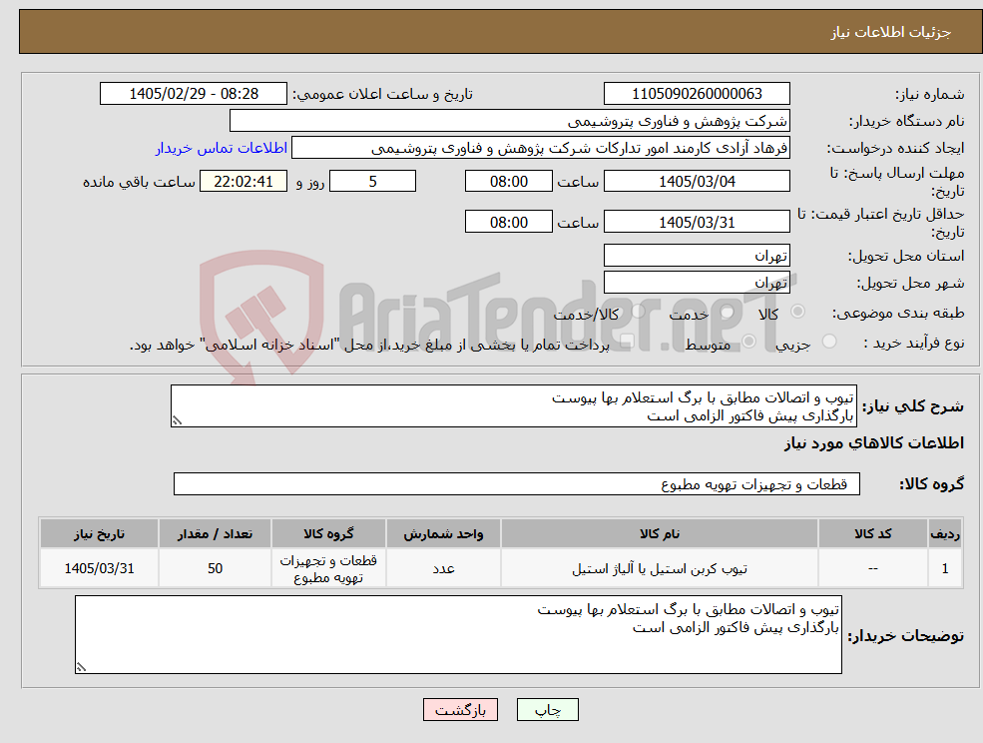
Task: Click the delivery province field تهران
Action: 697,256
